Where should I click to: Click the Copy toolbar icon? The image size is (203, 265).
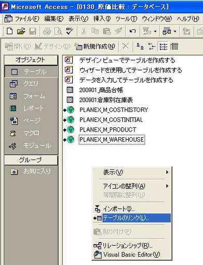(95, 31)
